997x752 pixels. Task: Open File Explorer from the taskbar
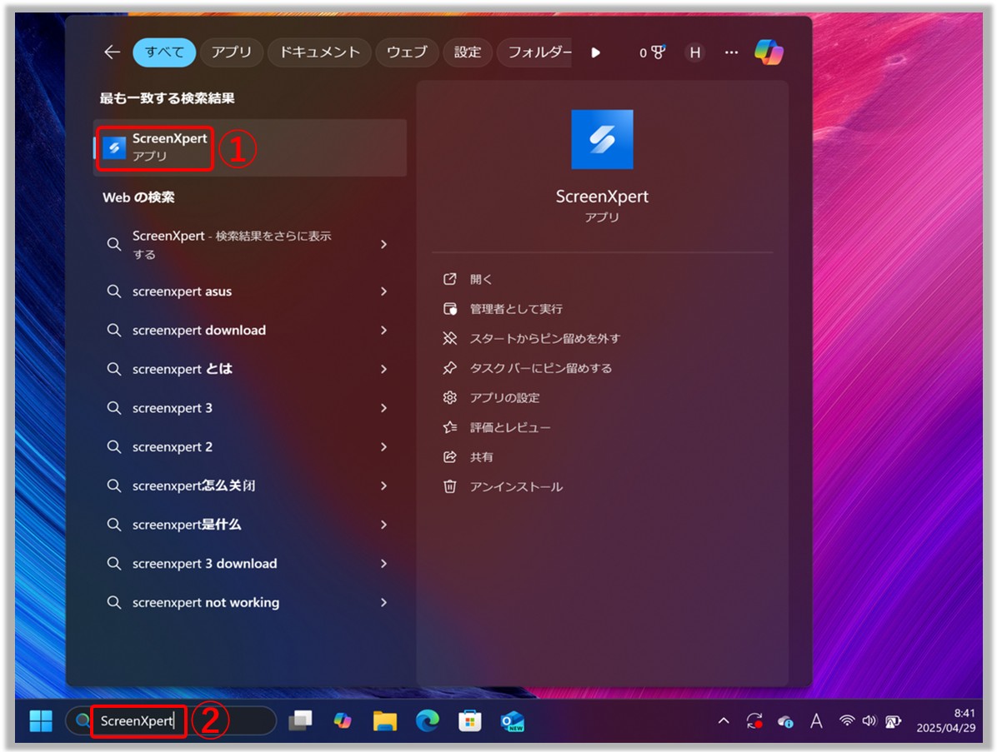384,721
